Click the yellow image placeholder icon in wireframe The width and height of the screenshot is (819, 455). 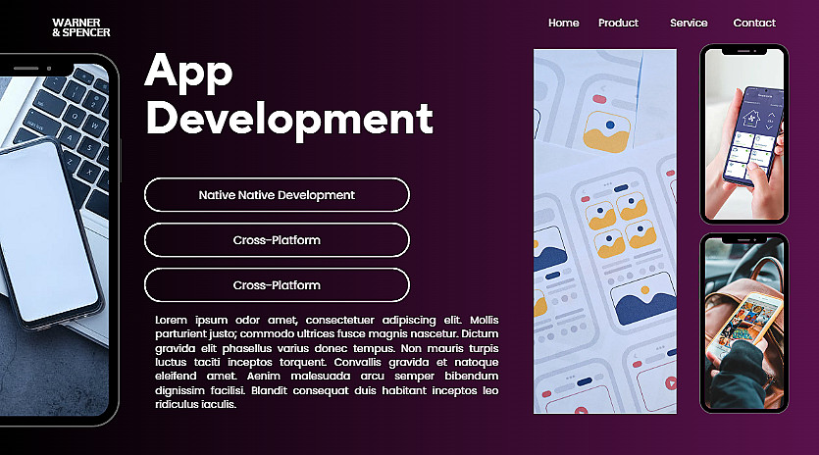pyautogui.click(x=606, y=131)
